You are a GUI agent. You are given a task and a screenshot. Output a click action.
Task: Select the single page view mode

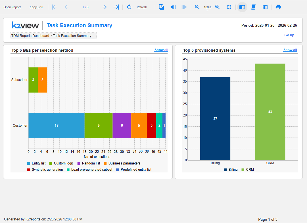click(x=242, y=7)
